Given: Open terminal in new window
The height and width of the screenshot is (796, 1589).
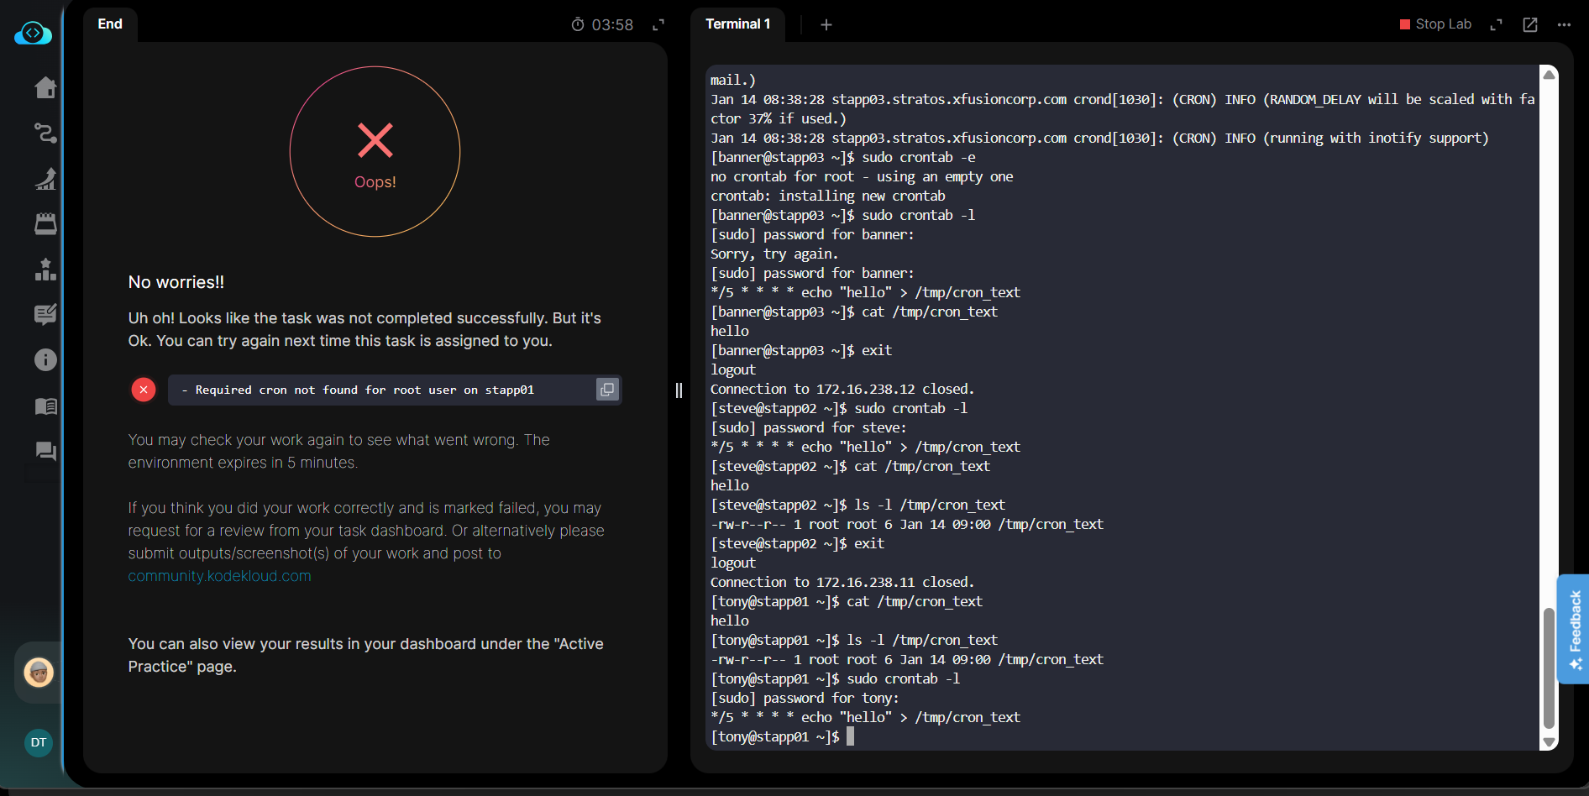Looking at the screenshot, I should click(1530, 24).
